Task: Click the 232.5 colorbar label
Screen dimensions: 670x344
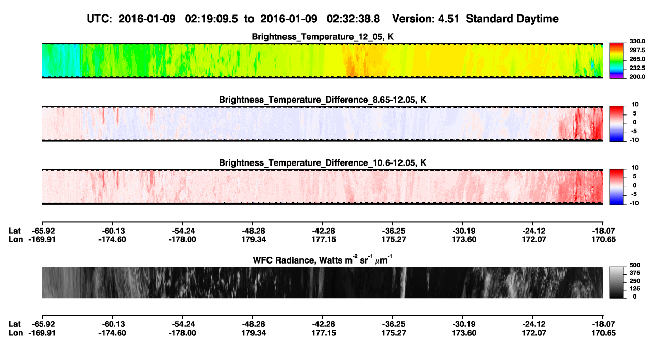Action: (638, 68)
